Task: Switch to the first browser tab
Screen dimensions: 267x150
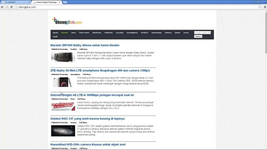Action: 16,2
